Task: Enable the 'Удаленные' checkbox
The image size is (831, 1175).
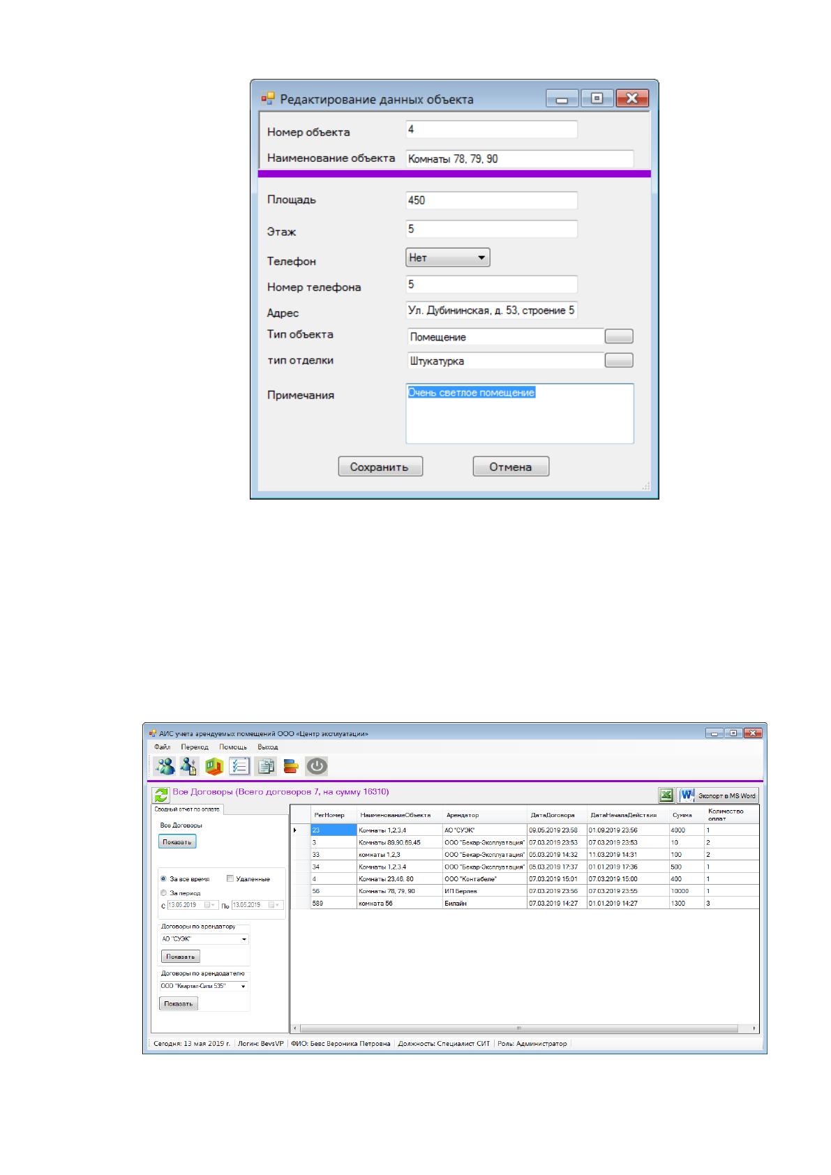Action: tap(230, 879)
